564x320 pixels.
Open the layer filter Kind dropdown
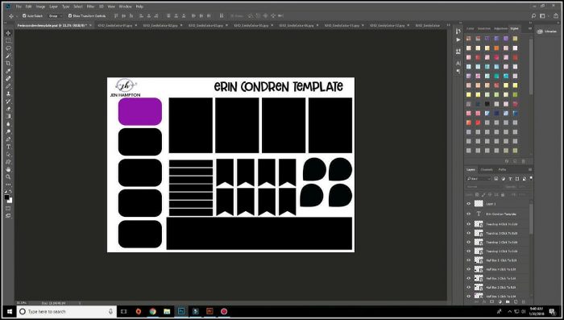[479, 178]
